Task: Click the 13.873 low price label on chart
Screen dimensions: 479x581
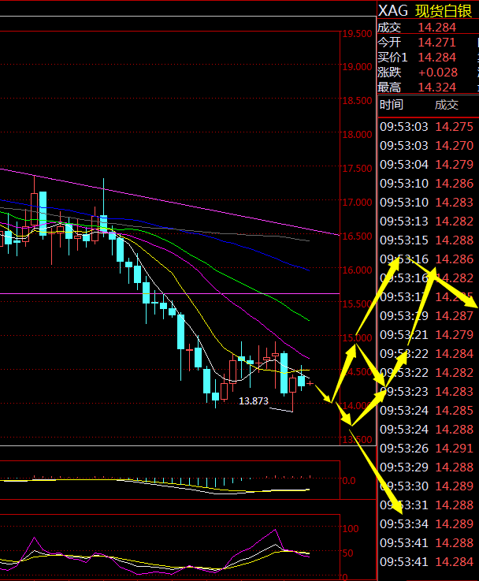Action: (x=254, y=401)
